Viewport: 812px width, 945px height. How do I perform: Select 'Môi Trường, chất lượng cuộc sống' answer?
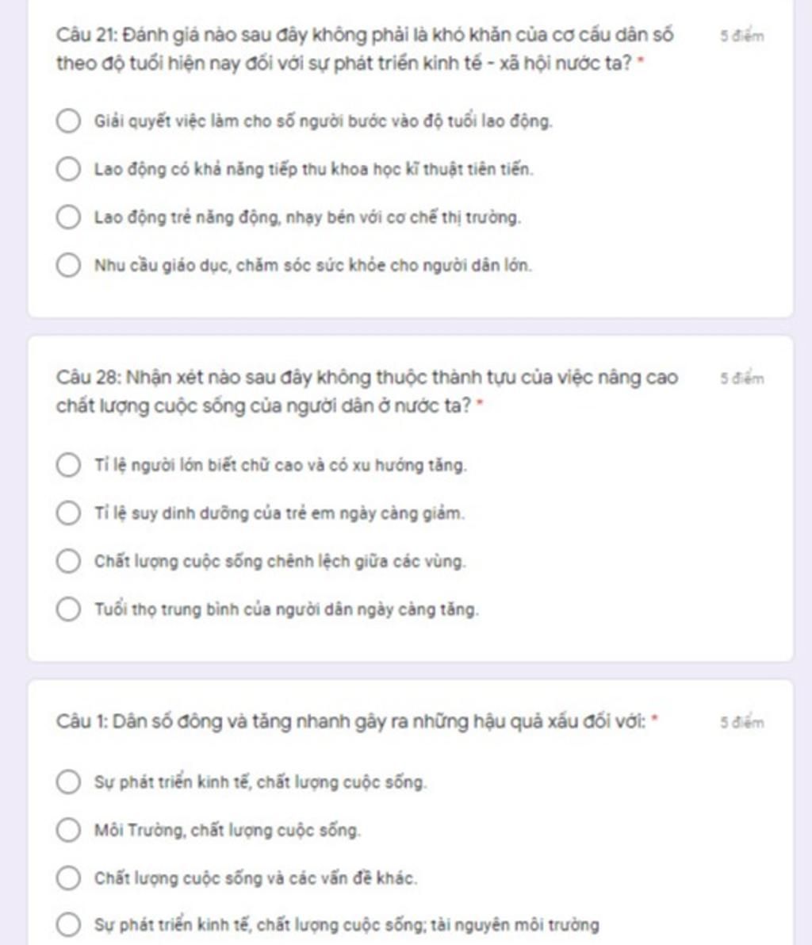click(x=69, y=830)
